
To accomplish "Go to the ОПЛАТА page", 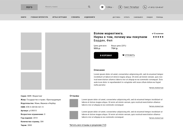I will pyautogui.click(x=127, y=17).
